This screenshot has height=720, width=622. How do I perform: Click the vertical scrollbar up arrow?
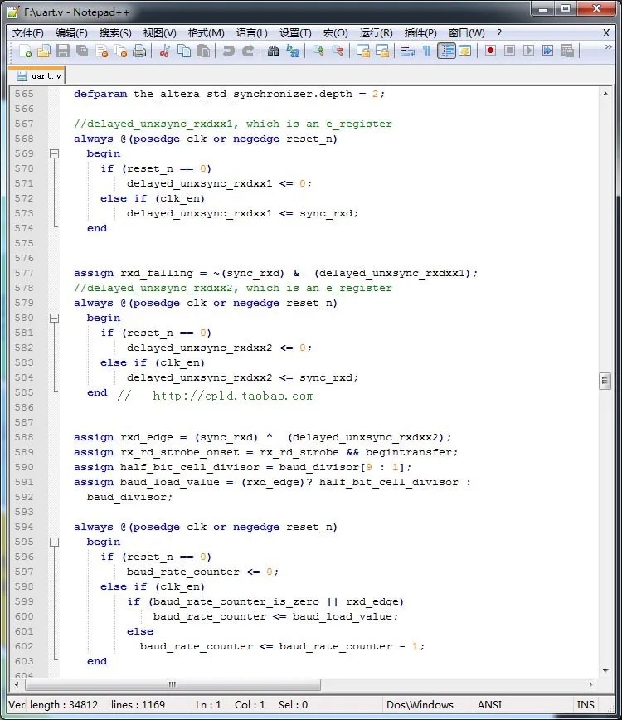[605, 94]
